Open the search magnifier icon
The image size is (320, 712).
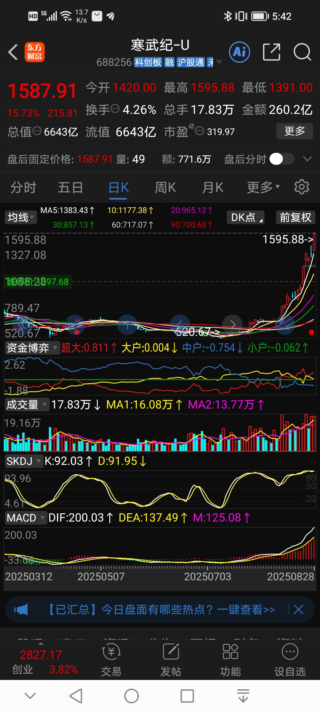(x=302, y=52)
